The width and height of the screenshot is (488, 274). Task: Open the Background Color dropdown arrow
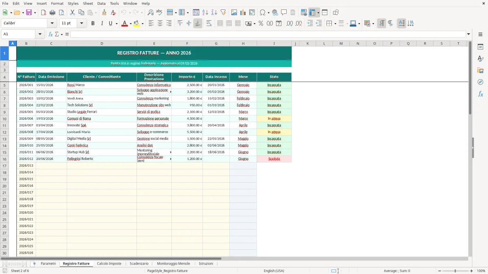coord(142,24)
